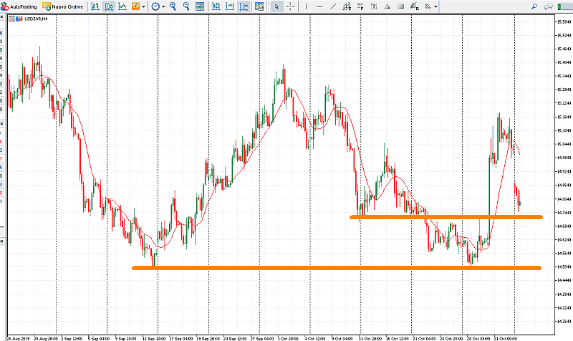
Task: Expand the periodicity clock dropdown
Action: [164, 6]
